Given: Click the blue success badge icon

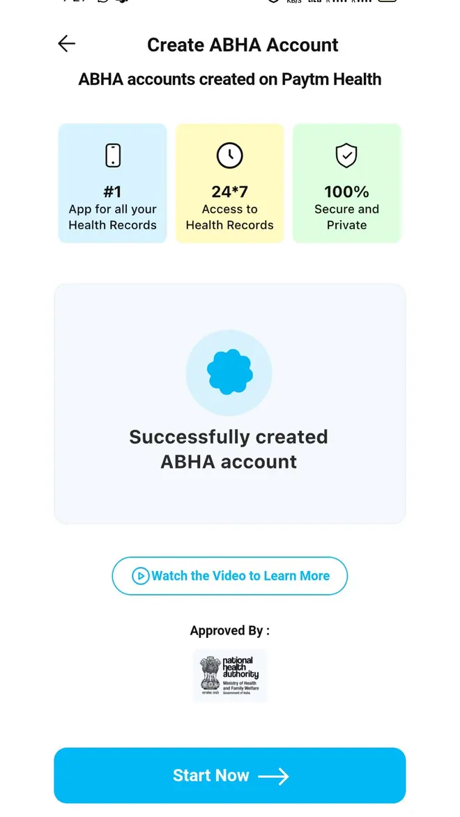Looking at the screenshot, I should tap(229, 373).
